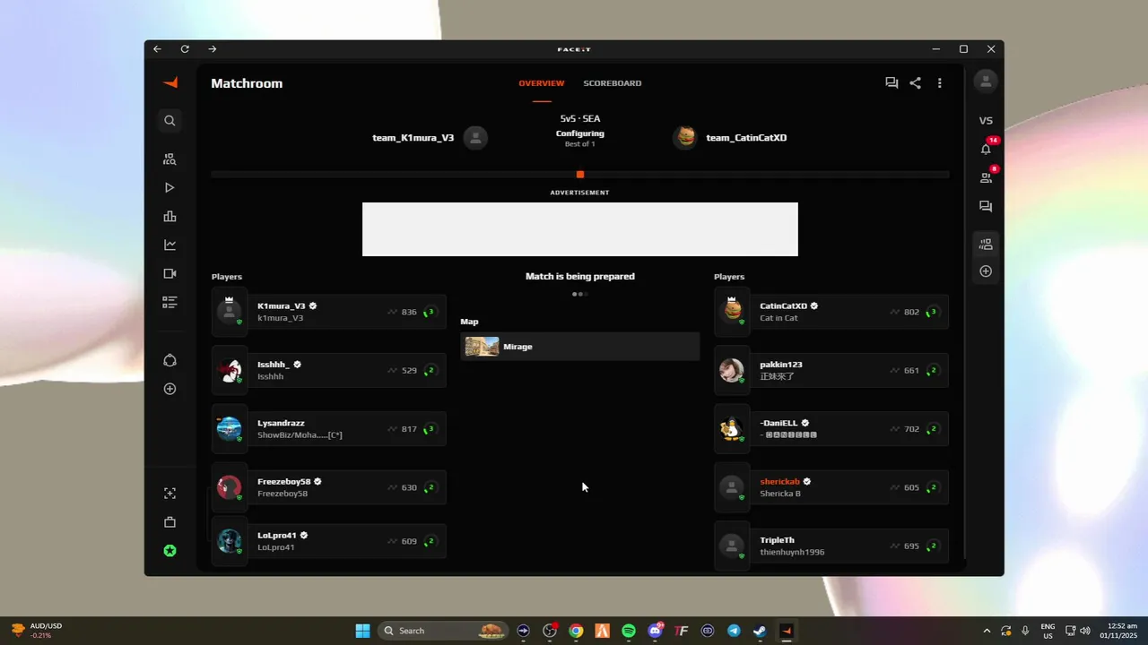Open Lysandrazz player card

[329, 428]
